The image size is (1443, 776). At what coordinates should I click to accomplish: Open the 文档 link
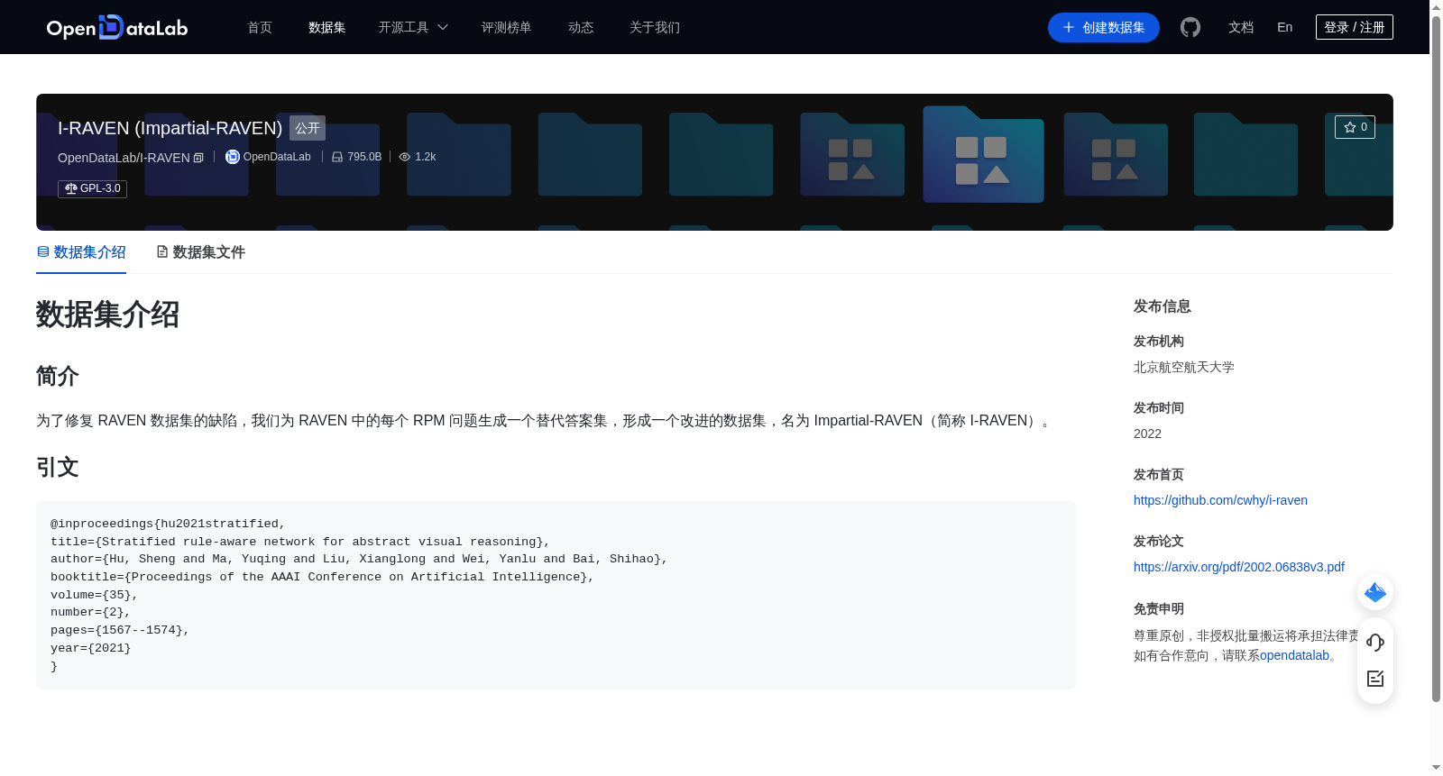(x=1241, y=27)
